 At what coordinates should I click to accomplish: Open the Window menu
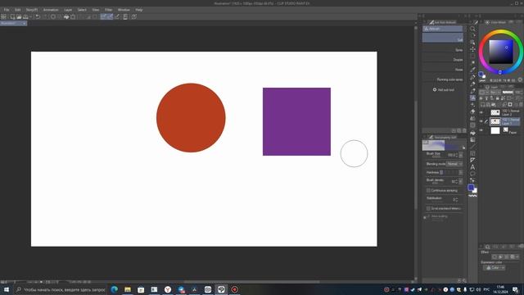(x=124, y=10)
